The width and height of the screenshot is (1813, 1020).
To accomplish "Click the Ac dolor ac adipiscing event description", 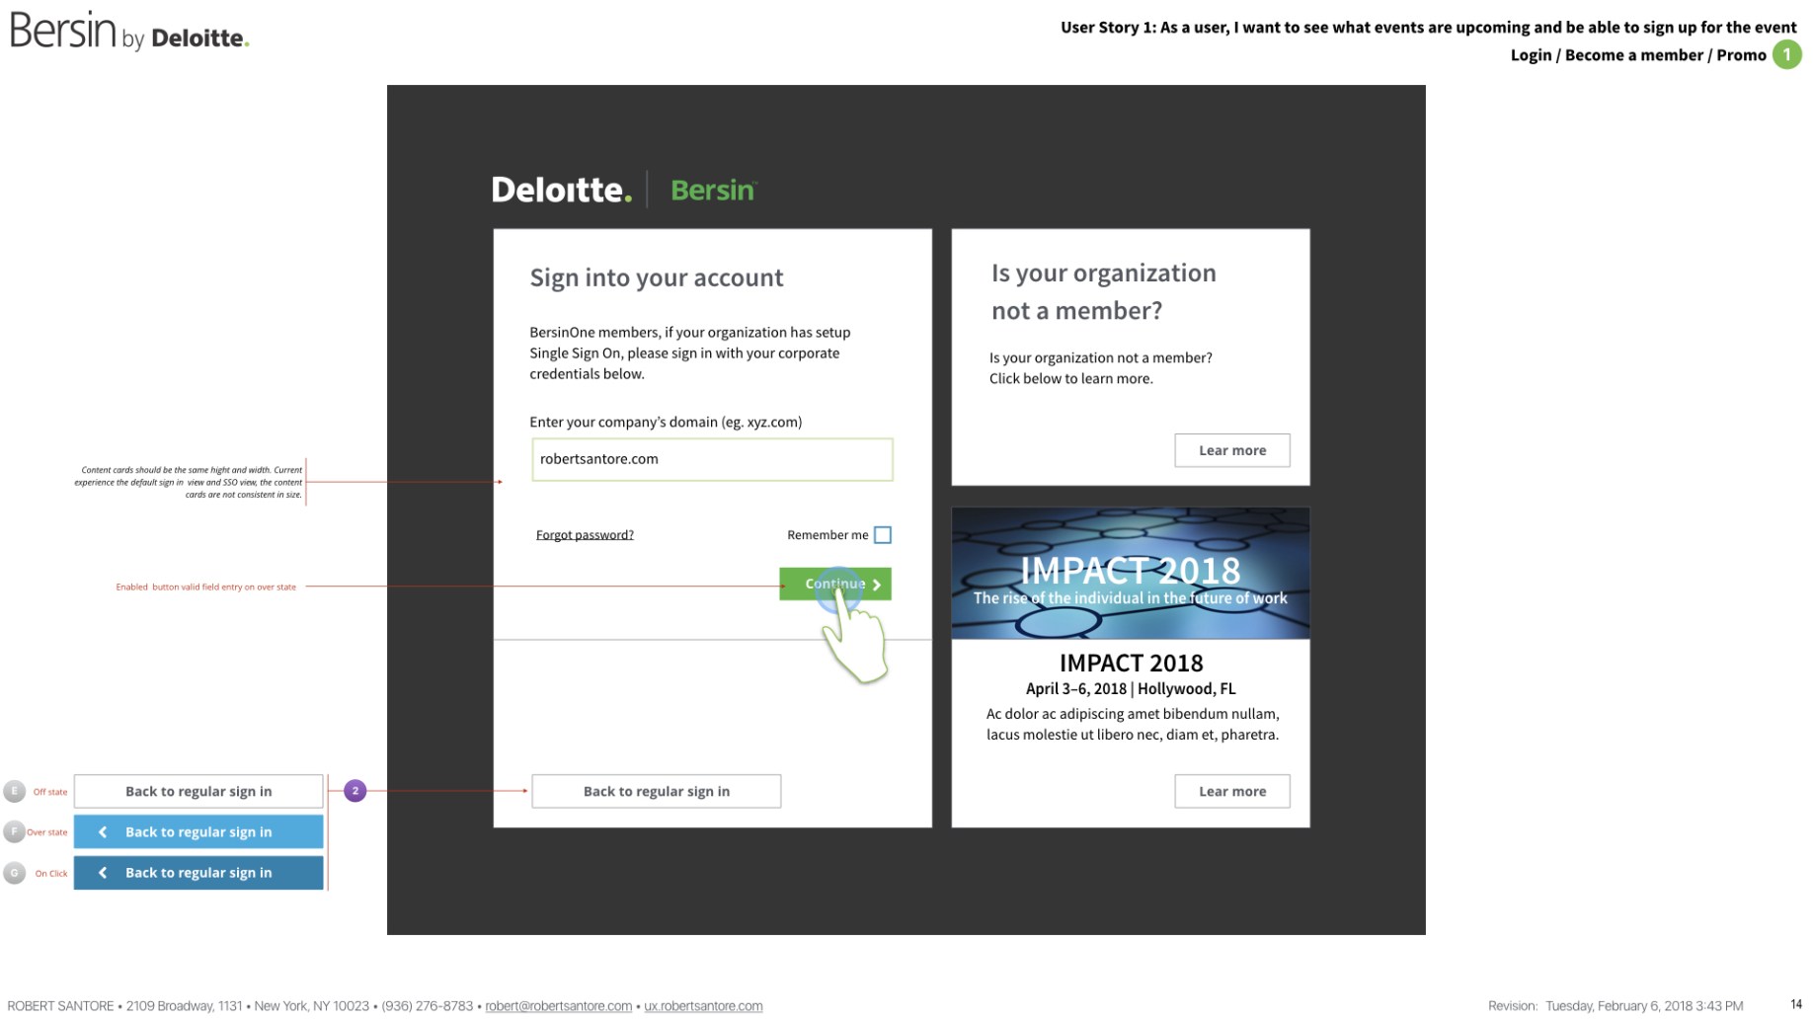I will 1133,724.
